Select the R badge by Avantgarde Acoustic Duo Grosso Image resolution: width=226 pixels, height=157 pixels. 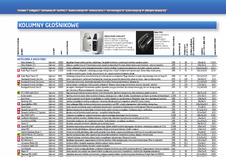pyautogui.click(x=18, y=82)
